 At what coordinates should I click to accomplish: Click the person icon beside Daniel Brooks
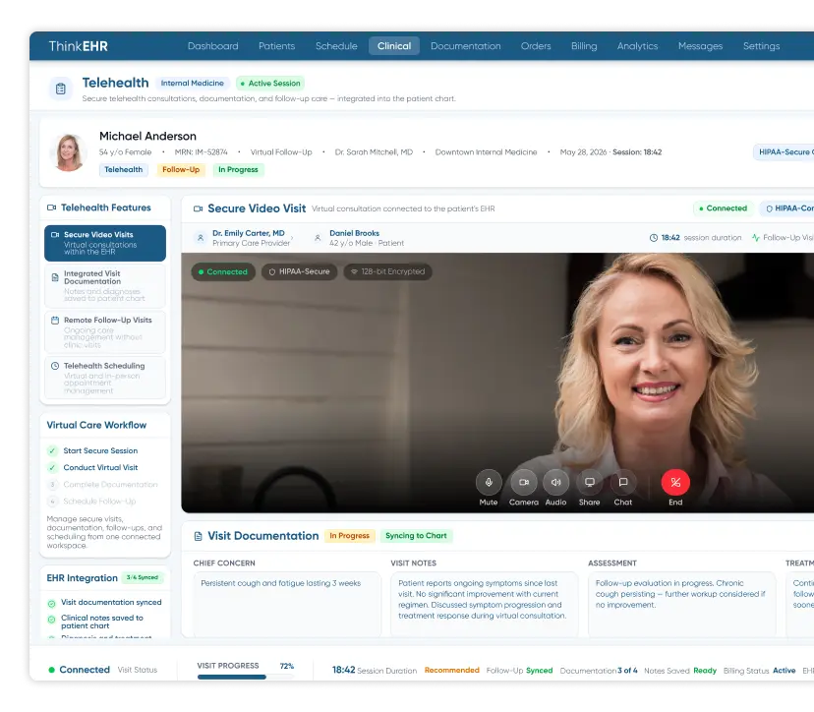coord(318,238)
